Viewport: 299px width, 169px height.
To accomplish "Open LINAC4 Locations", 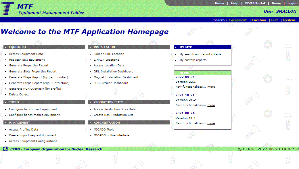I will pos(106,59).
